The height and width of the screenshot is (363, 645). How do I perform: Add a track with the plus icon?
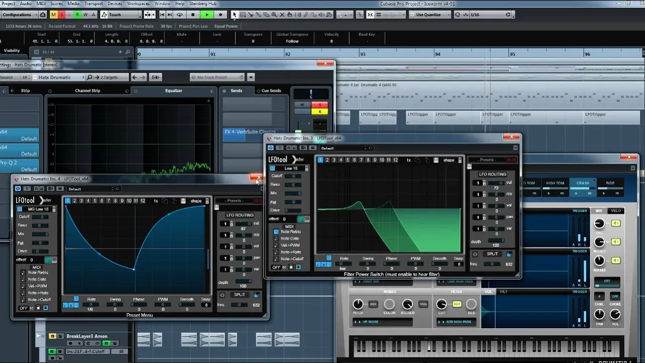pos(120,52)
